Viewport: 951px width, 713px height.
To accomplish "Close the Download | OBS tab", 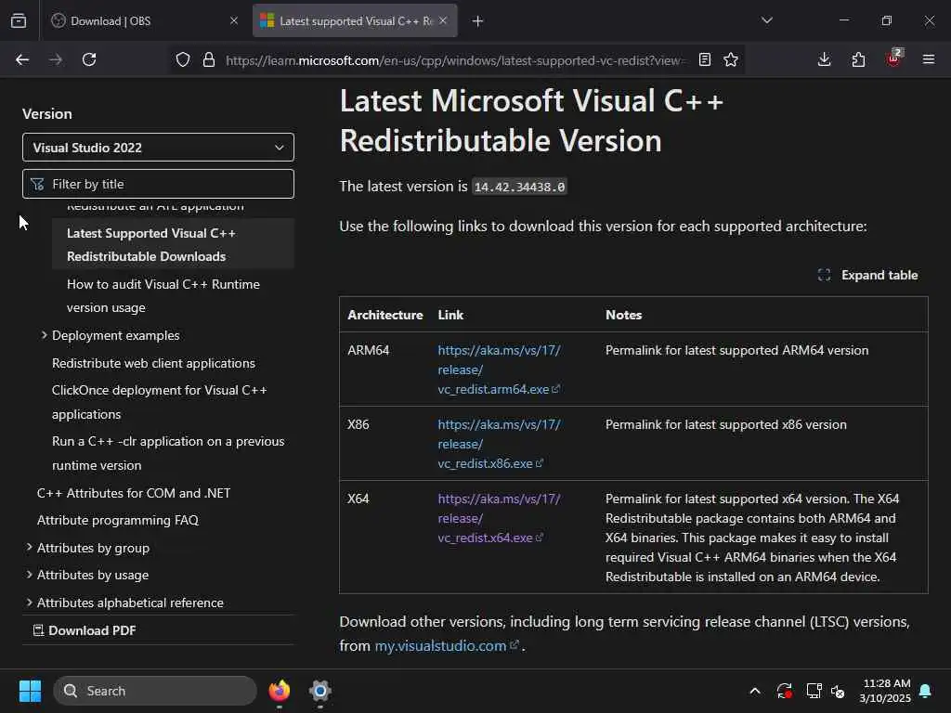I will click(x=234, y=20).
